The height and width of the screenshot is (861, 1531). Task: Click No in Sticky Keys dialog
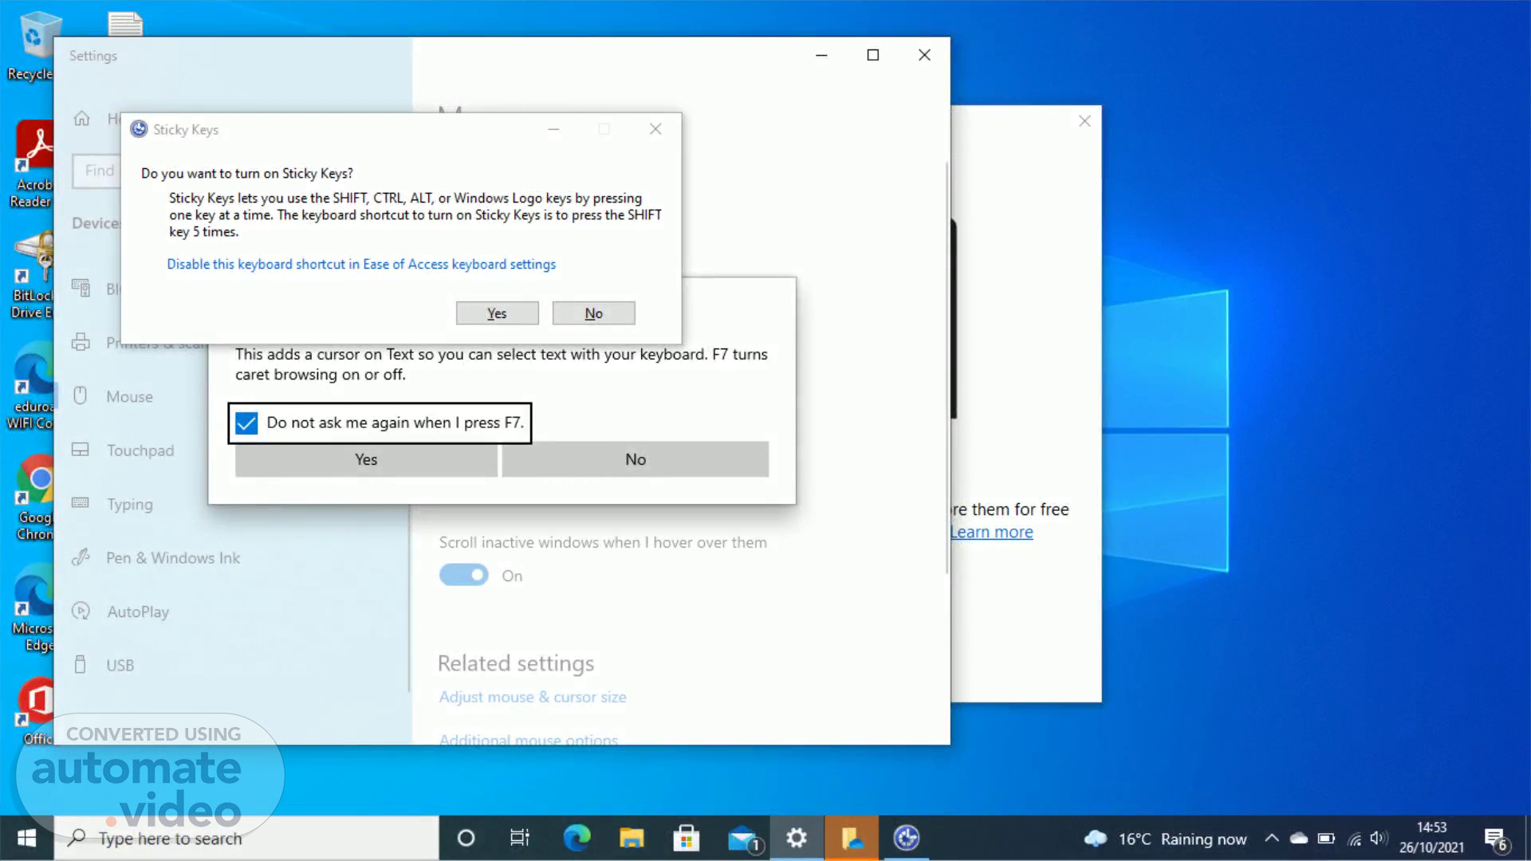(593, 313)
